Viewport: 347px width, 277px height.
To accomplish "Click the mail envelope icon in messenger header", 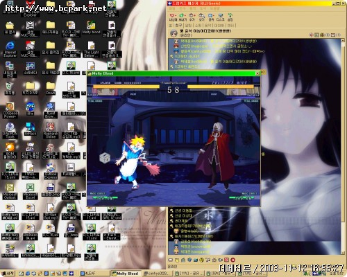I will (333, 35).
